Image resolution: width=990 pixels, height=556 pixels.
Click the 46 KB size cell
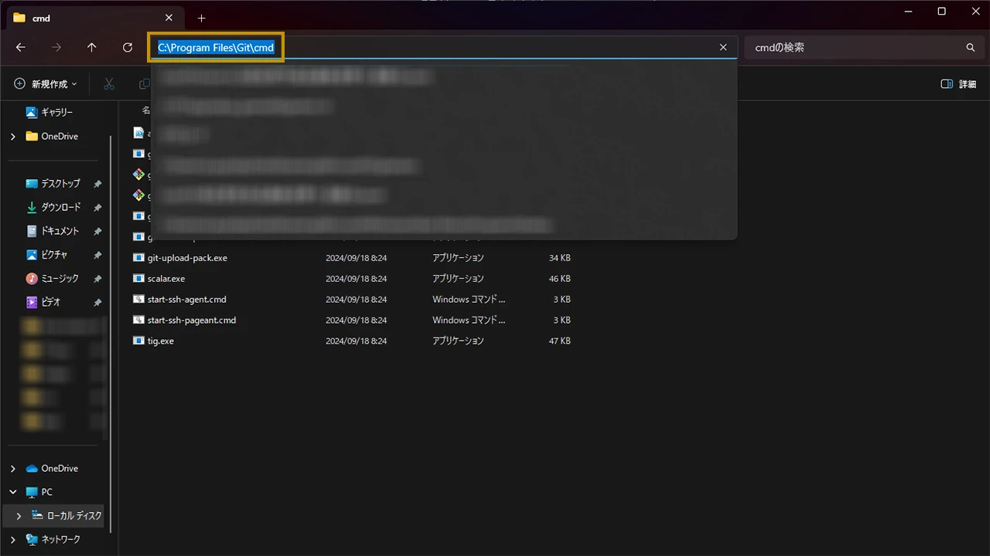pos(559,279)
